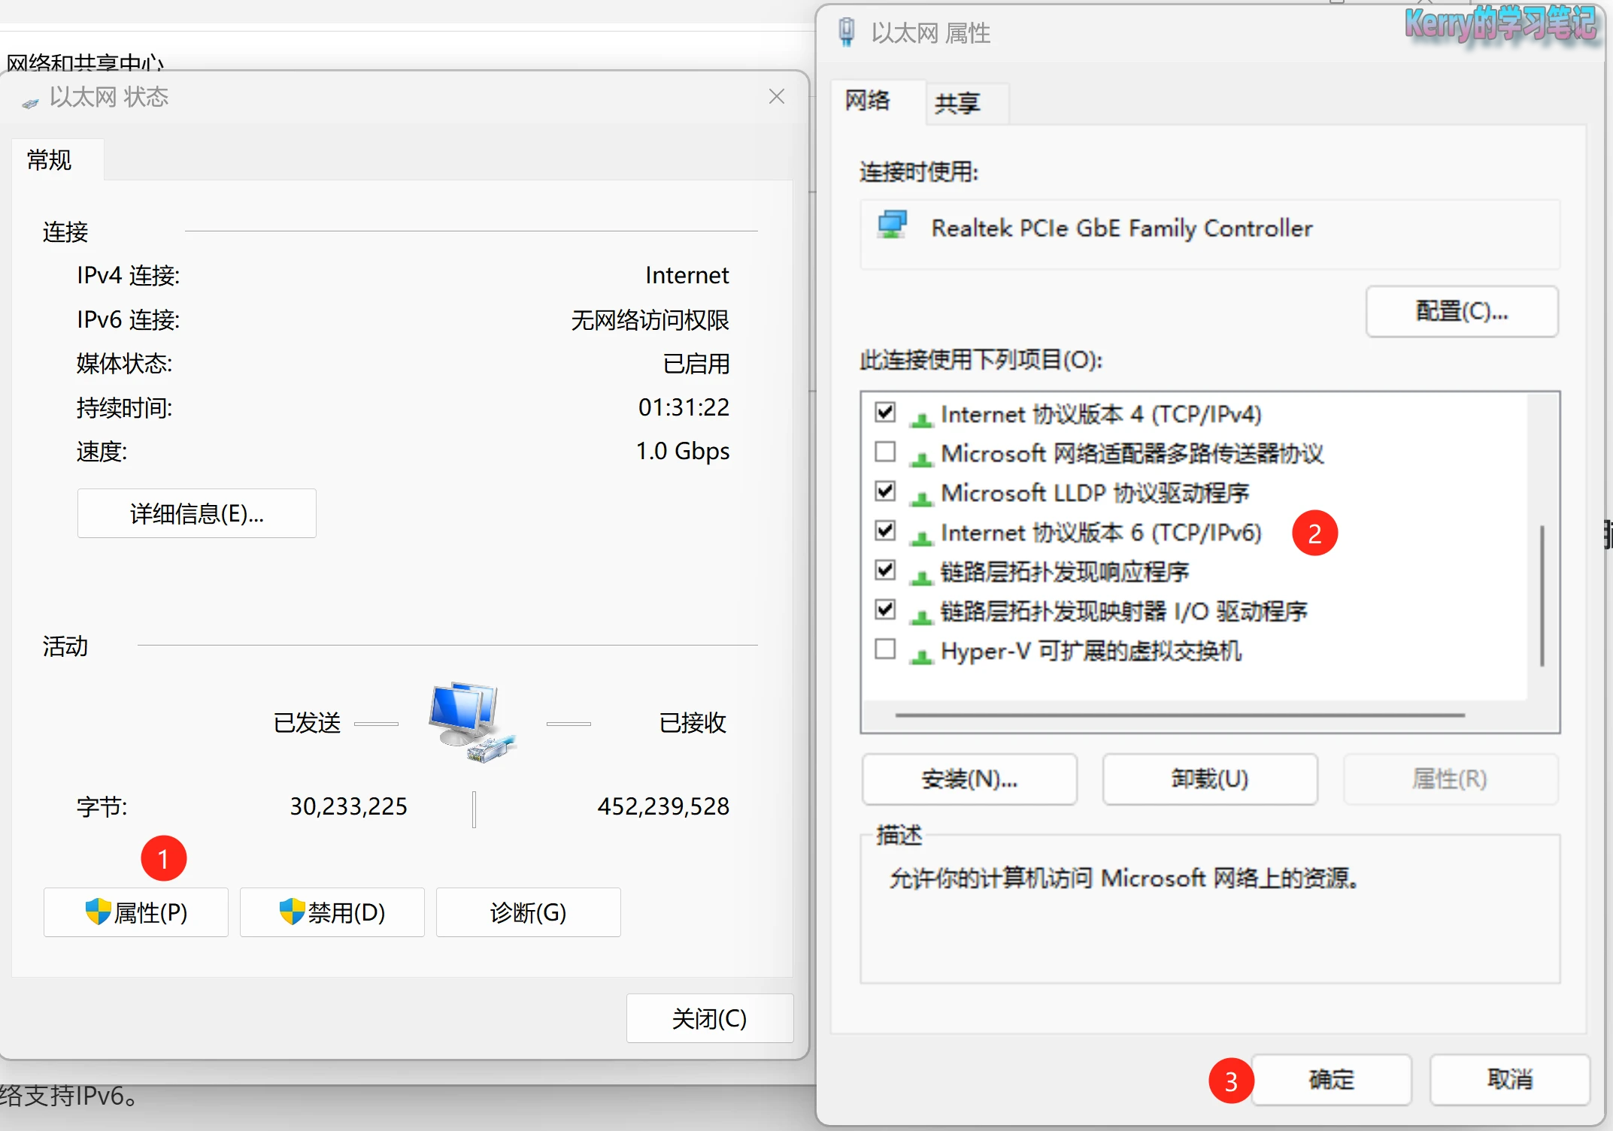
Task: Open 详细信息(E)... in Ethernet Status
Action: pyautogui.click(x=197, y=513)
